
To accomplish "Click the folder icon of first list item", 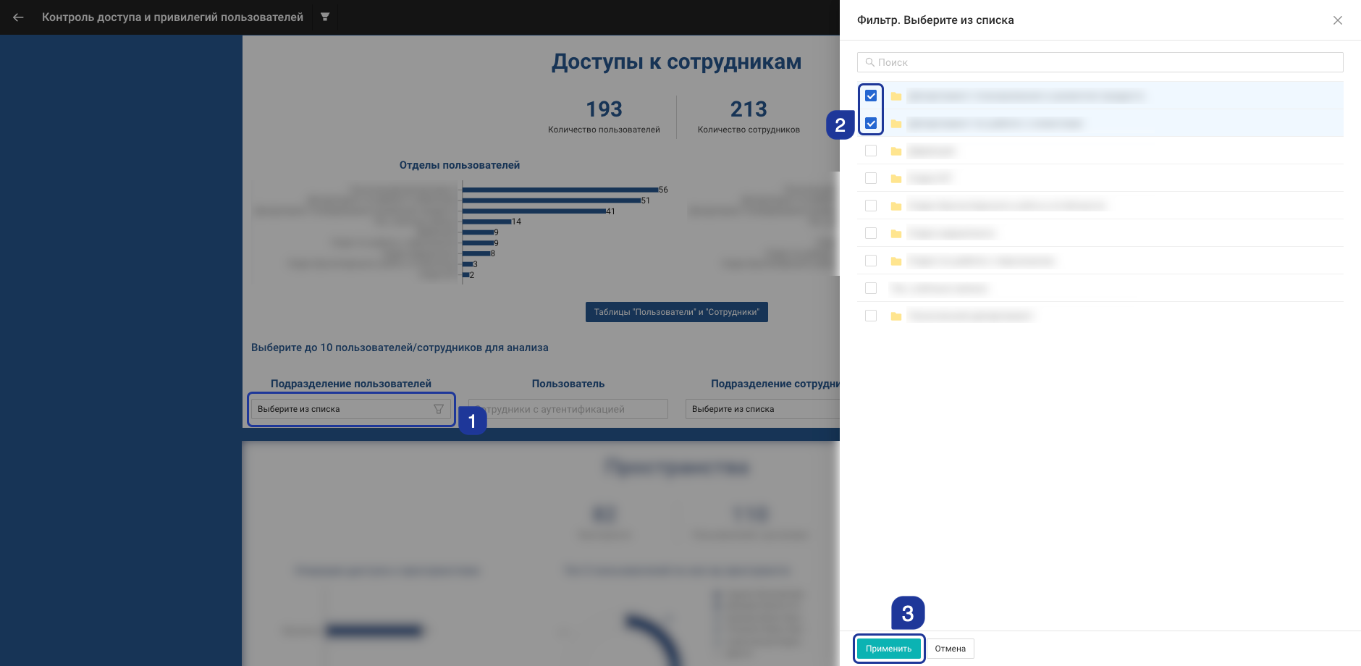I will click(x=896, y=96).
